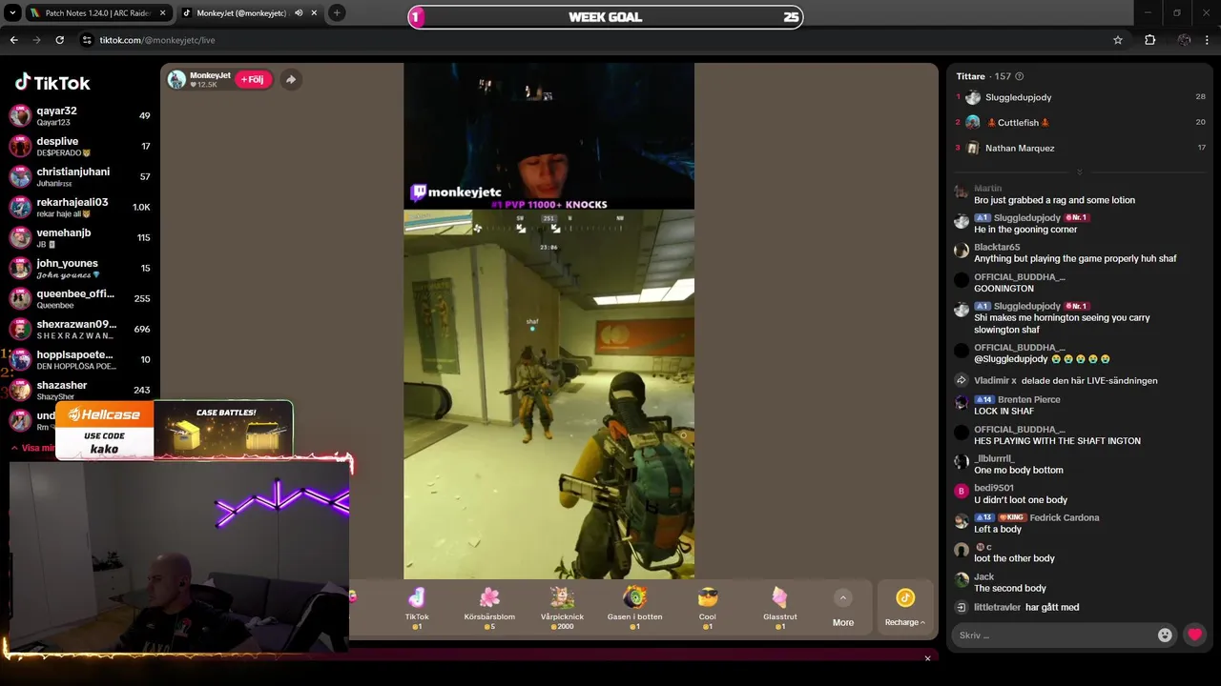Open Jack's chat username
Screen dimensions: 1221x686
[983, 577]
